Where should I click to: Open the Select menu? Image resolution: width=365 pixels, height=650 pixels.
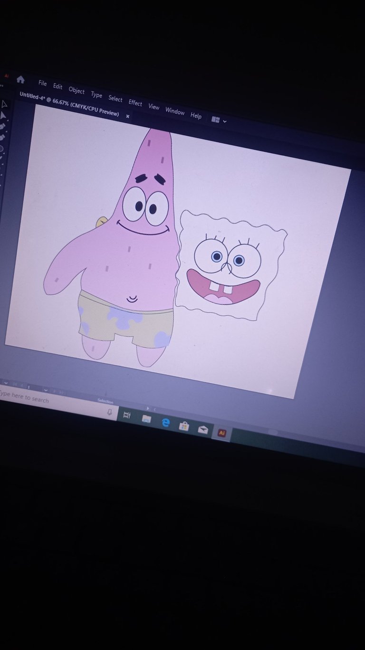coord(115,99)
